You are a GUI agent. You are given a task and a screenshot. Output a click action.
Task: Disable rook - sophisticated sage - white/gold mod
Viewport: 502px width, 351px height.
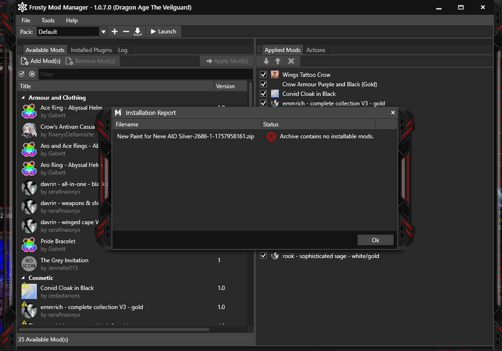point(263,256)
